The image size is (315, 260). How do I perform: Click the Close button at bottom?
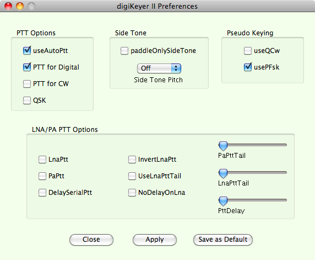(91, 240)
